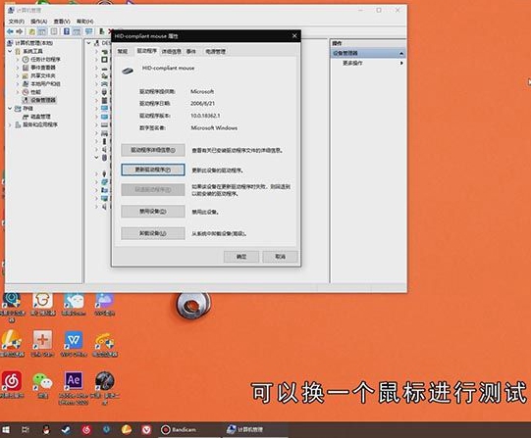This screenshot has height=438, width=531.
Task: Collapse the 存储 tree node
Action: (x=10, y=109)
